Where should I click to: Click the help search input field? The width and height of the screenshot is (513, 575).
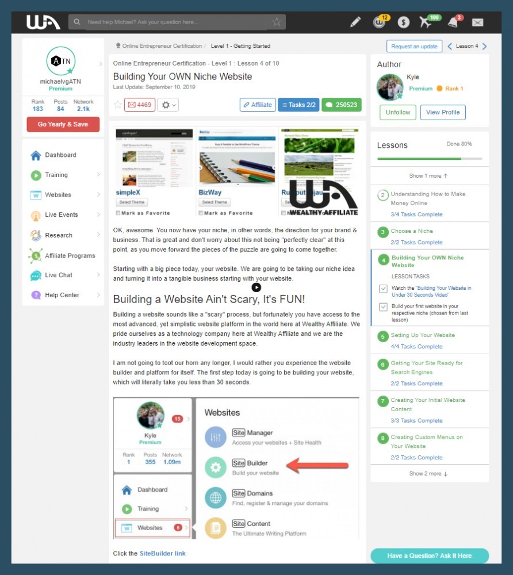tap(177, 22)
